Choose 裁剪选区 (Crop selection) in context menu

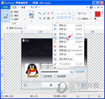68,50
